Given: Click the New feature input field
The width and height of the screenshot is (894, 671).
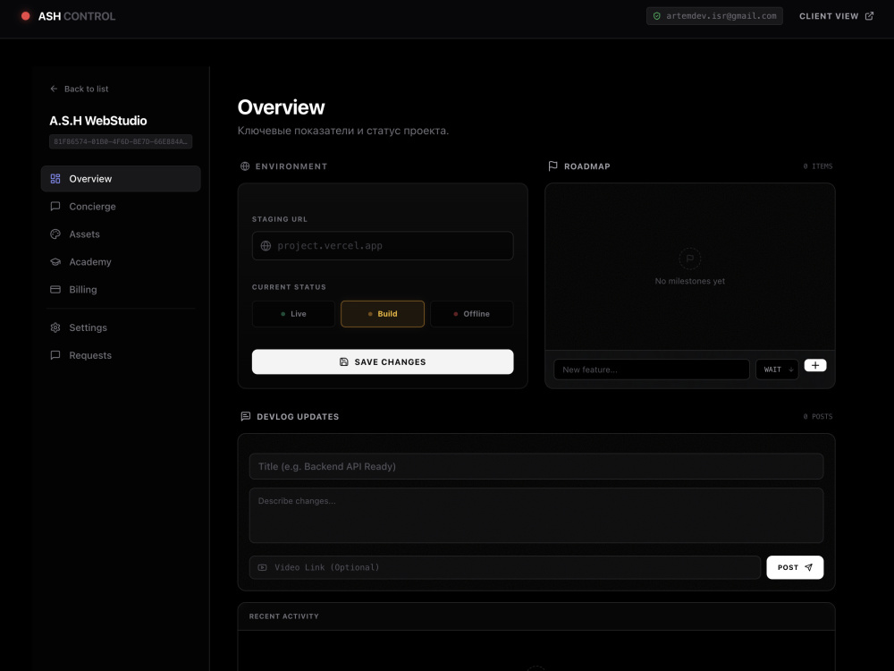Looking at the screenshot, I should [x=652, y=369].
